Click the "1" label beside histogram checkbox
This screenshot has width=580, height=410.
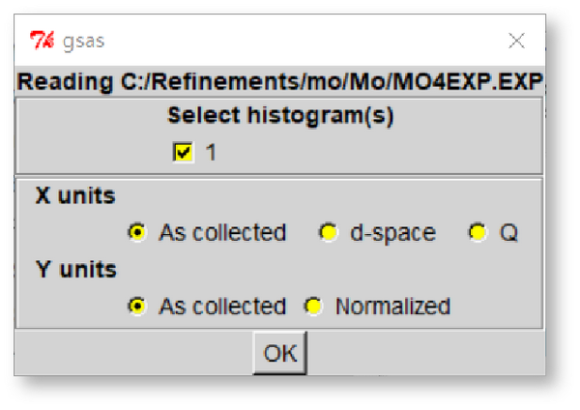point(211,153)
